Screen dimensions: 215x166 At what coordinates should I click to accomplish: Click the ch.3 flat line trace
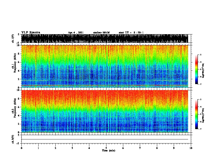coord(105,139)
